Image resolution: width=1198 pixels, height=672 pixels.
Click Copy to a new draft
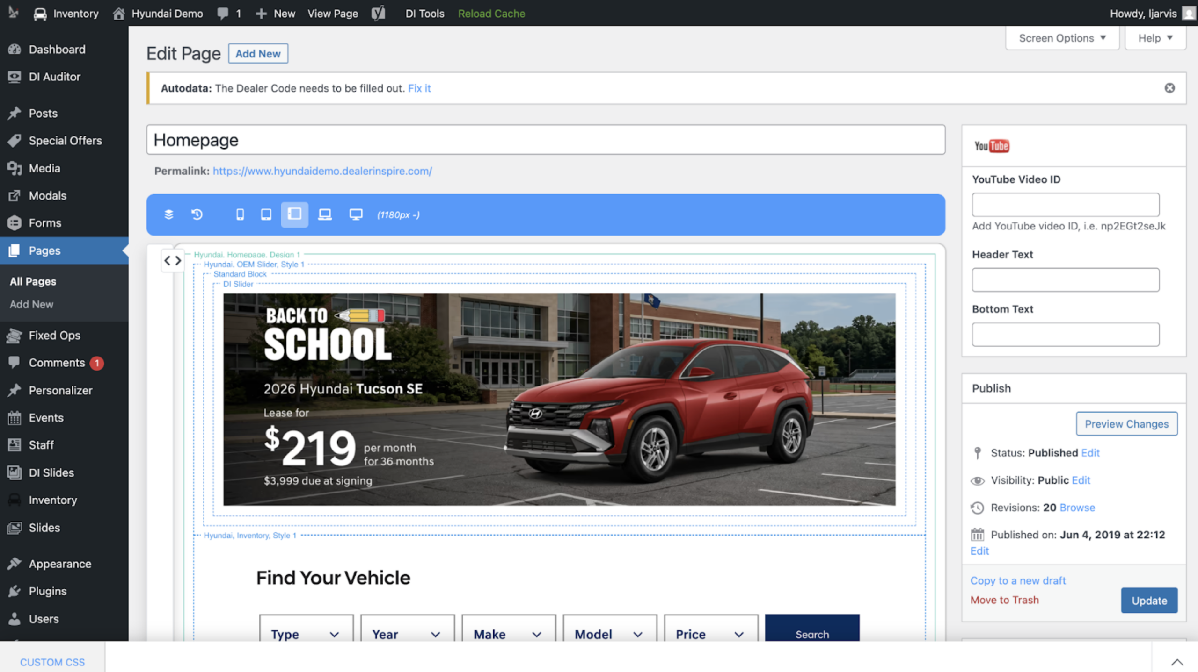click(x=1018, y=580)
